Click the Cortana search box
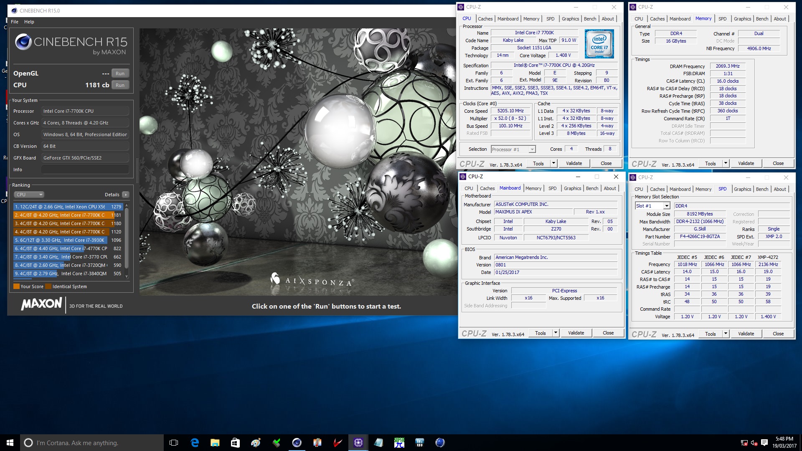This screenshot has width=802, height=451. pyautogui.click(x=92, y=443)
